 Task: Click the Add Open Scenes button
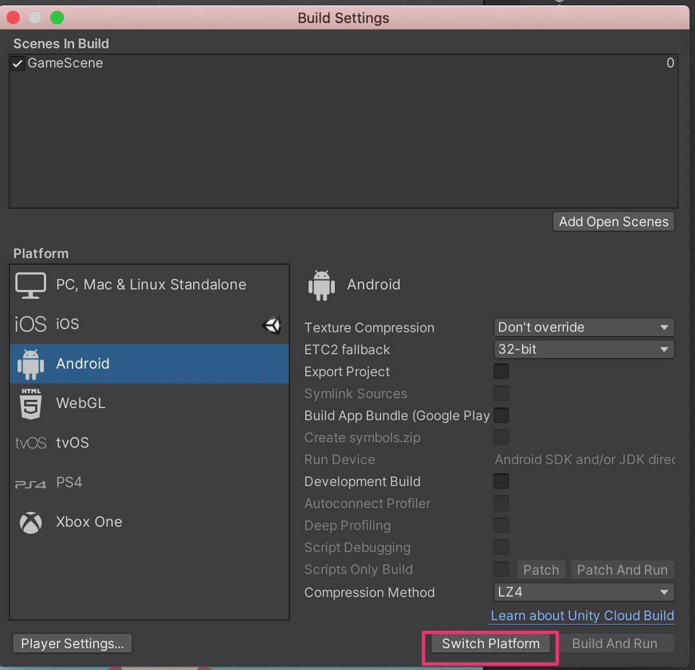point(613,222)
